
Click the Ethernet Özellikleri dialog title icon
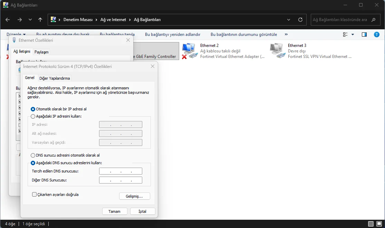(14, 40)
